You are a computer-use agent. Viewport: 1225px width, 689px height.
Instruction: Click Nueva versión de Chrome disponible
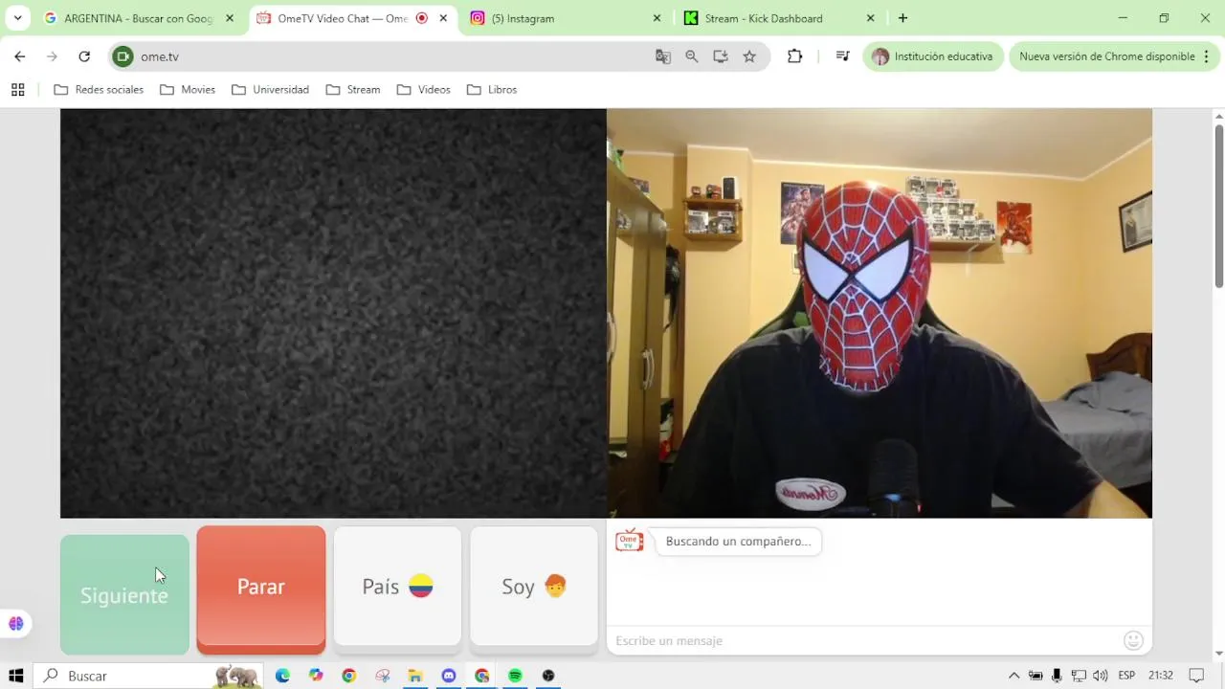tap(1106, 56)
